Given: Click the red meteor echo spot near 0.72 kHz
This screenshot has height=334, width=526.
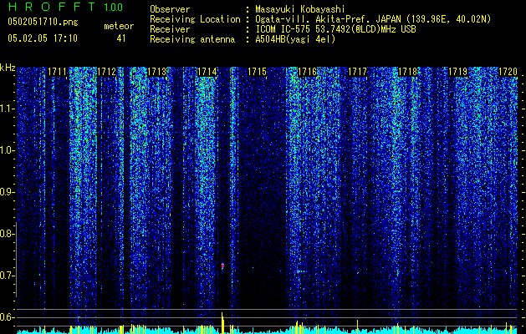Looking at the screenshot, I should [222, 266].
